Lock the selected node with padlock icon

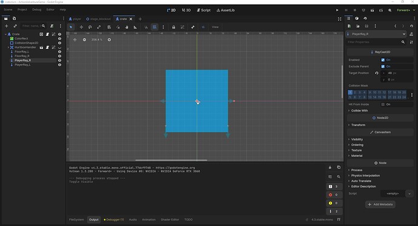coord(174,27)
